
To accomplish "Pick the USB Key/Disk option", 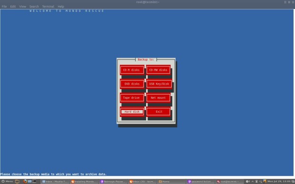I will (159, 84).
